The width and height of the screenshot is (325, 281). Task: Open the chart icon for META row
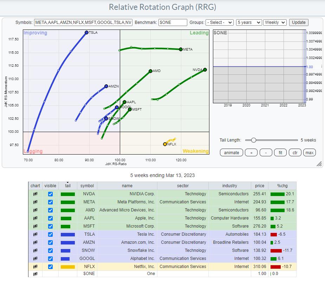35,202
